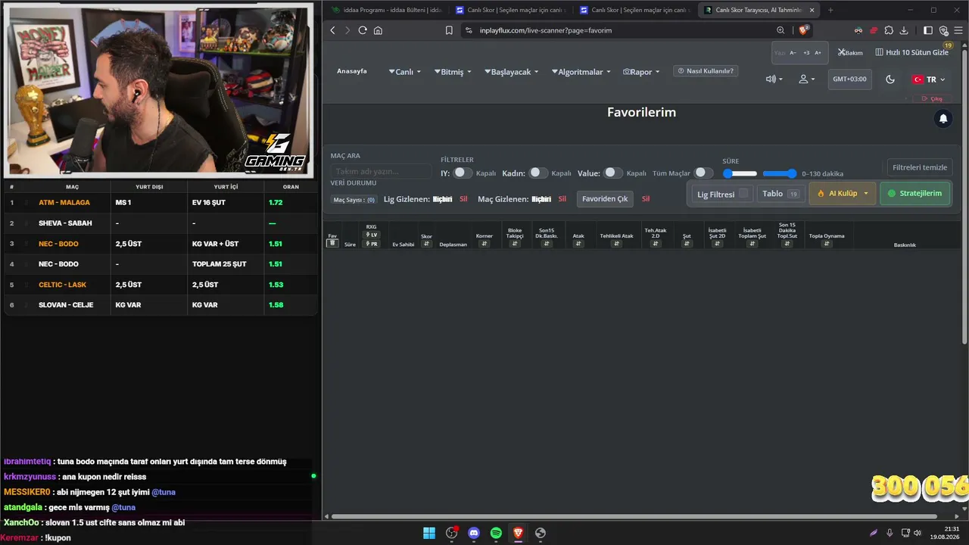Open the browser hamburger menu
Viewport: 969px width, 545px height.
958,30
